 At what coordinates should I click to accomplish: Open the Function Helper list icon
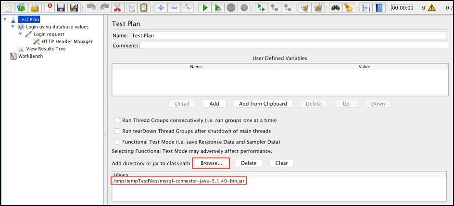[x=366, y=8]
